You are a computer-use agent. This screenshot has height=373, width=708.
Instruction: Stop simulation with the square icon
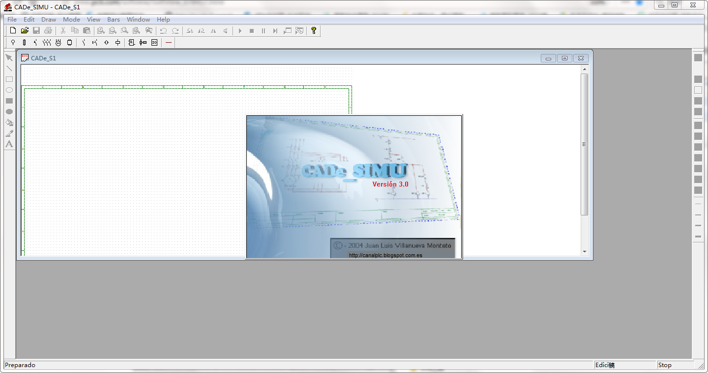pyautogui.click(x=252, y=30)
